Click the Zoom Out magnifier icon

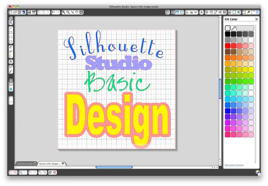pyautogui.click(x=68, y=12)
